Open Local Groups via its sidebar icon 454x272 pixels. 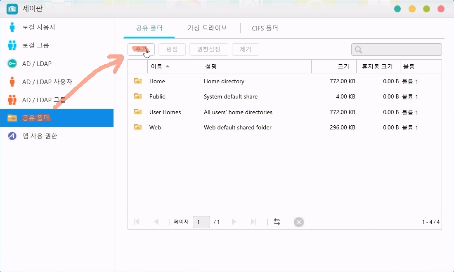(12, 45)
